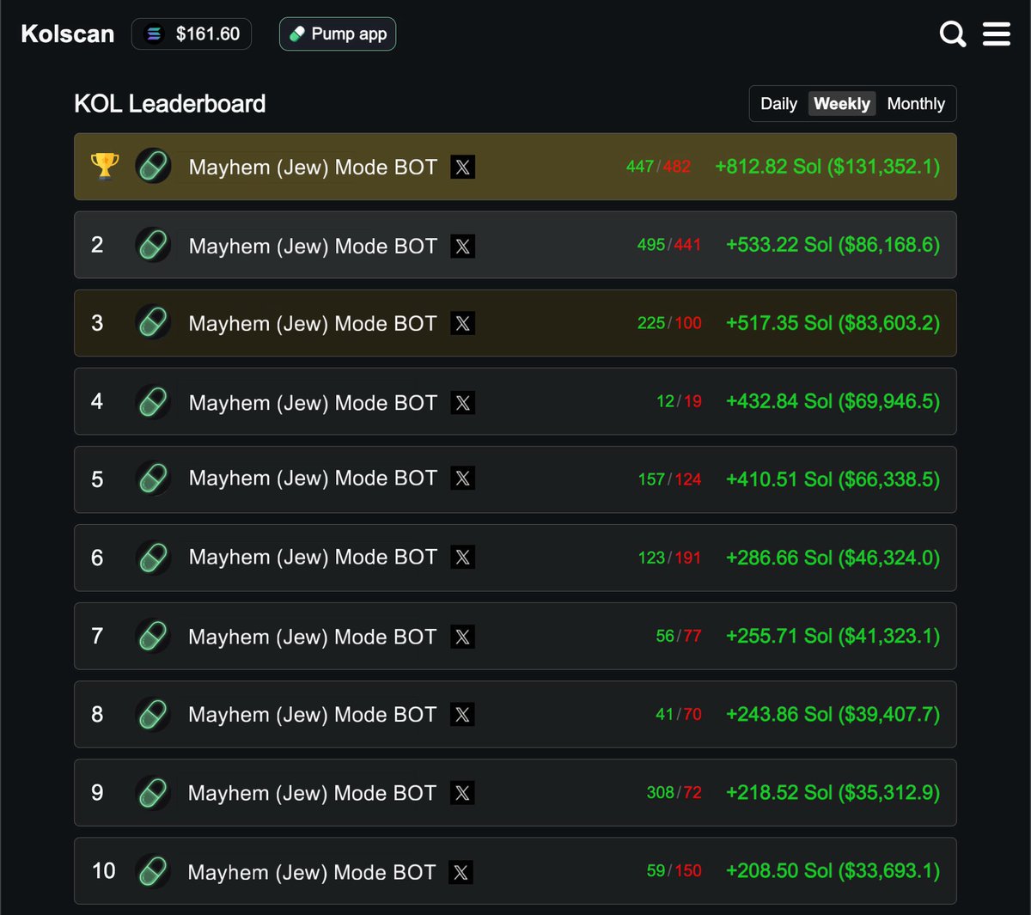Click the $161.60 Solana price badge
The height and width of the screenshot is (915, 1031).
[192, 34]
